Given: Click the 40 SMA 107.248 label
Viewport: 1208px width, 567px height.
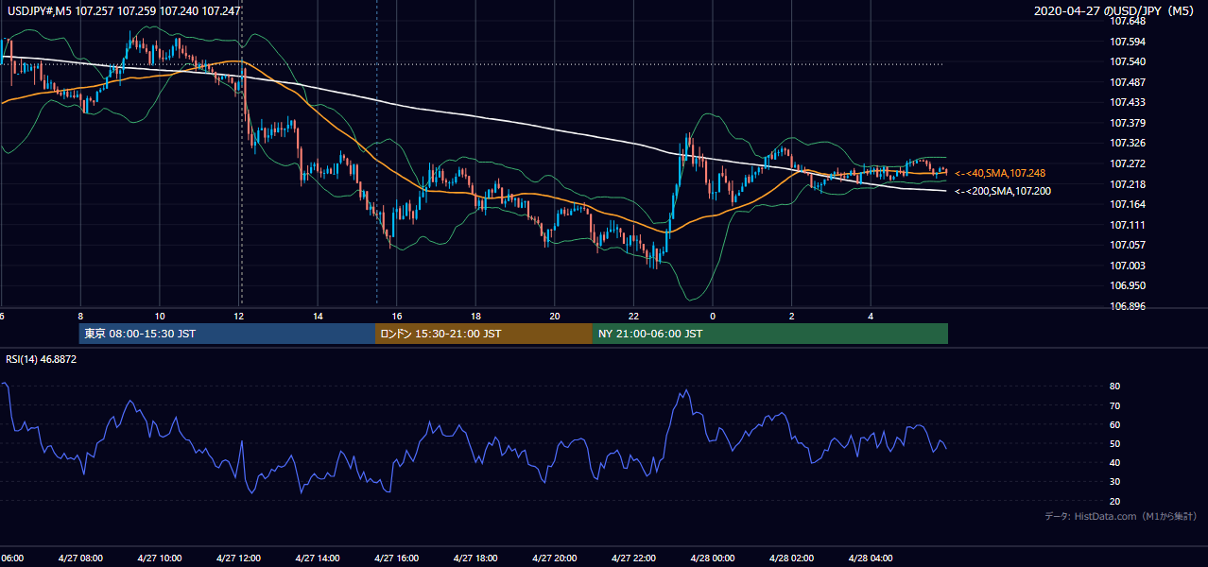Looking at the screenshot, I should (x=999, y=173).
